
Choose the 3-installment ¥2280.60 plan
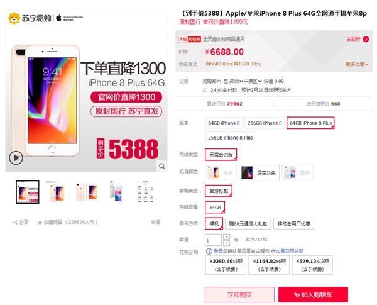226,265
